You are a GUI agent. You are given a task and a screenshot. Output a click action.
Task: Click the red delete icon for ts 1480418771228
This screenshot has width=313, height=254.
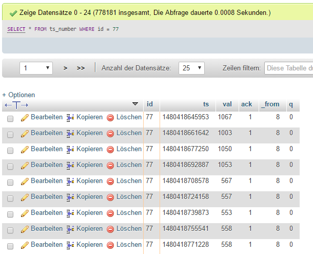110,245
